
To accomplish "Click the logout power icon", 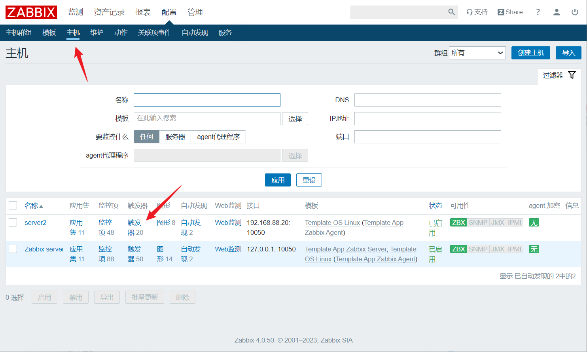I will pos(575,12).
